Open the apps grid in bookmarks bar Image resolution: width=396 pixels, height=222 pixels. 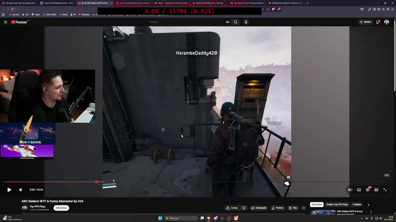[x=3, y=14]
